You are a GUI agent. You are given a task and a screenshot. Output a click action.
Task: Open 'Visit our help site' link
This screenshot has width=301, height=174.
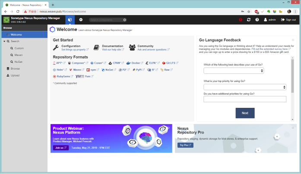click(113, 50)
